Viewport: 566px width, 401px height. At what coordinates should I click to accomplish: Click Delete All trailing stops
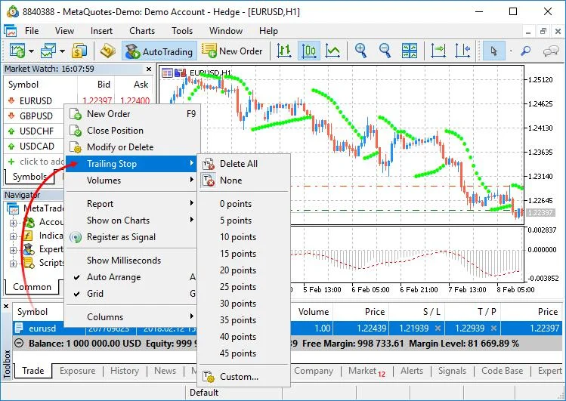tap(244, 164)
